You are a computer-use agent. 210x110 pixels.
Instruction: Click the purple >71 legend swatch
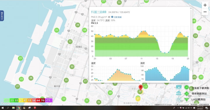[x=48, y=100]
